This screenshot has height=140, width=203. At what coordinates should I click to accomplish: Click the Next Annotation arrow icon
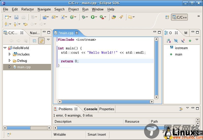click(x=6, y=24)
